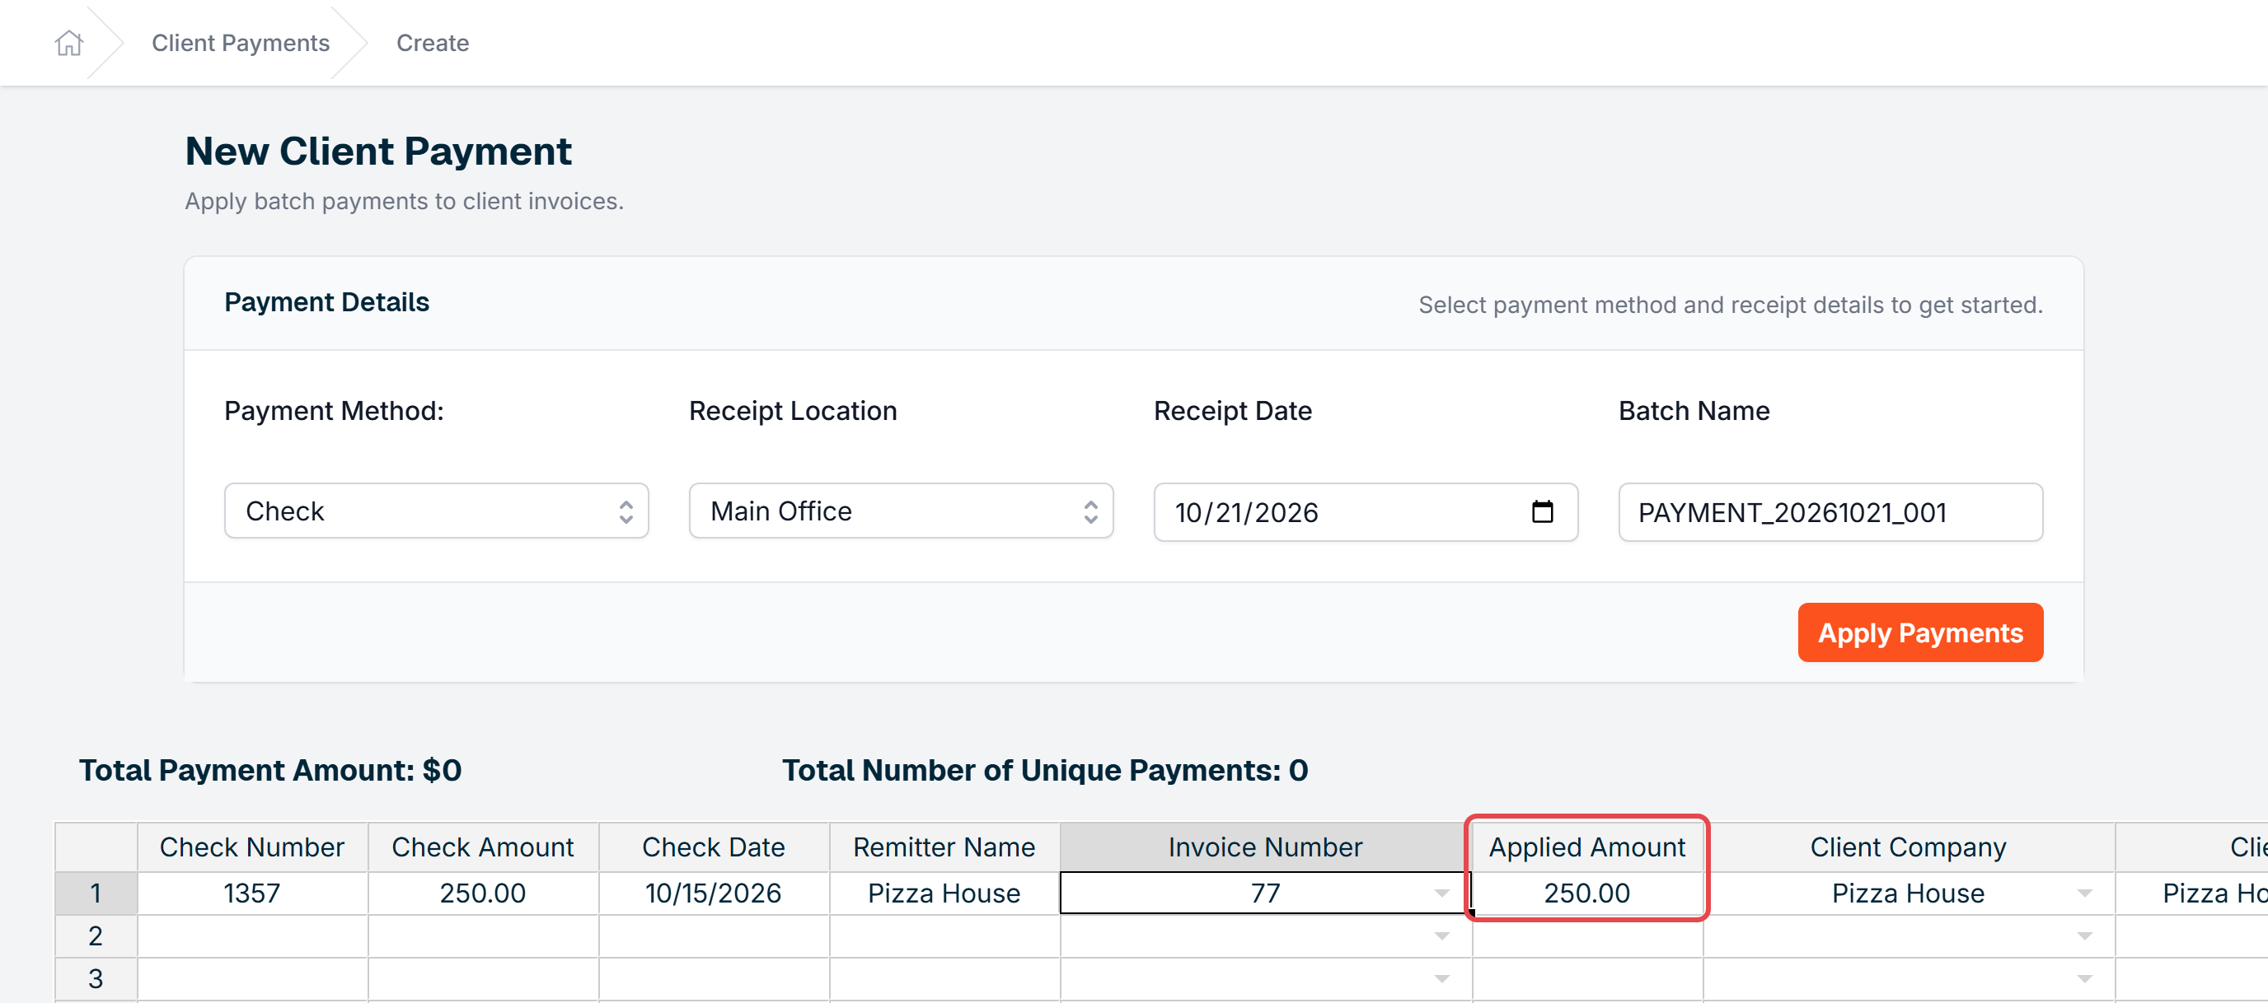Select the Applied Amount column header
This screenshot has height=1003, width=2268.
tap(1586, 847)
